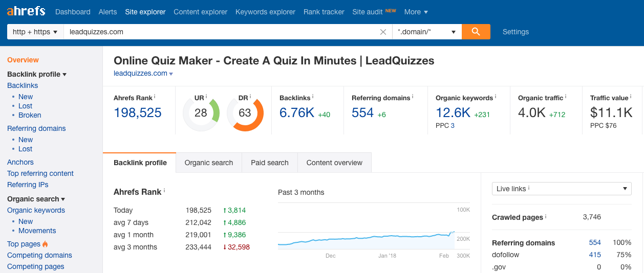Open Top referring content in the sidebar

pos(40,173)
